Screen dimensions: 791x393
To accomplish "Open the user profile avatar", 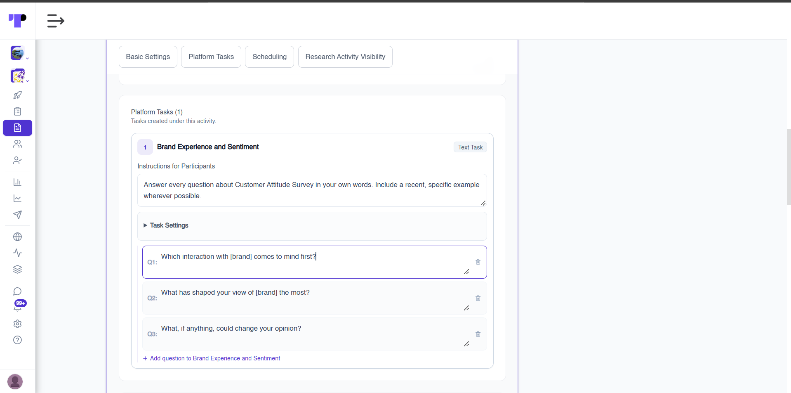I will click(x=15, y=381).
